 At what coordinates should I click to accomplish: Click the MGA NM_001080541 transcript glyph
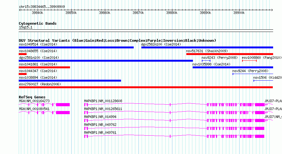point(44,113)
